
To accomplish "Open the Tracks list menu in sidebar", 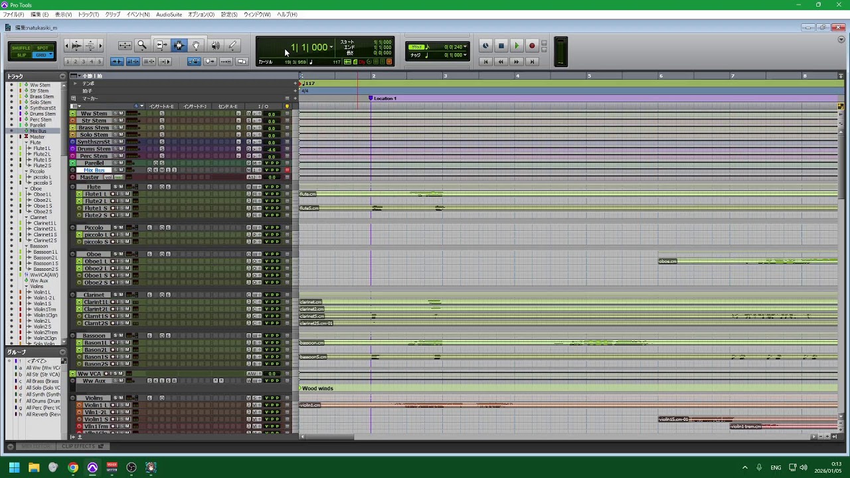I will pos(62,76).
